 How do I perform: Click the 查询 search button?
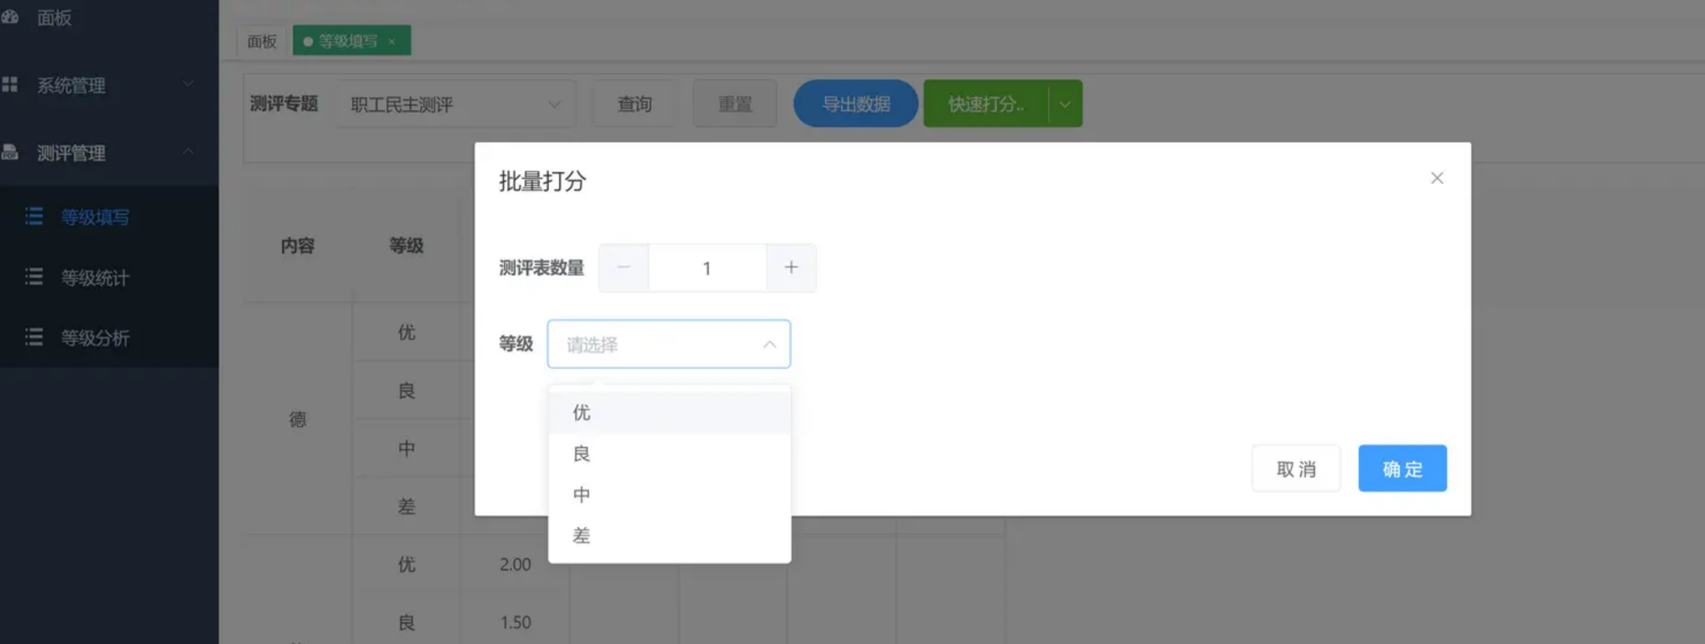(x=633, y=104)
